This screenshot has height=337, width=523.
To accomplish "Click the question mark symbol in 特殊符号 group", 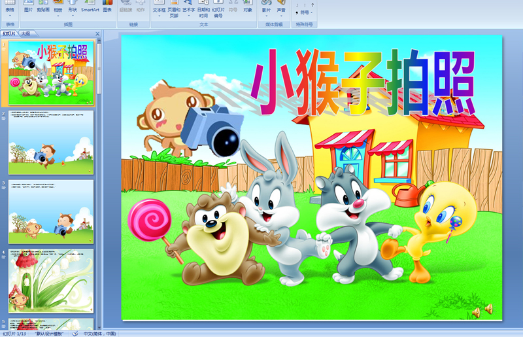I will point(312,5).
